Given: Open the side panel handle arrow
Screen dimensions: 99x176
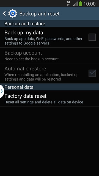Looking at the screenshot, I should point(2,91).
